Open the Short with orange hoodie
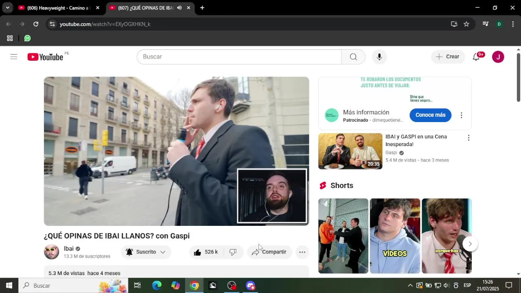Screen dimensions: 521x293 (x=343, y=236)
